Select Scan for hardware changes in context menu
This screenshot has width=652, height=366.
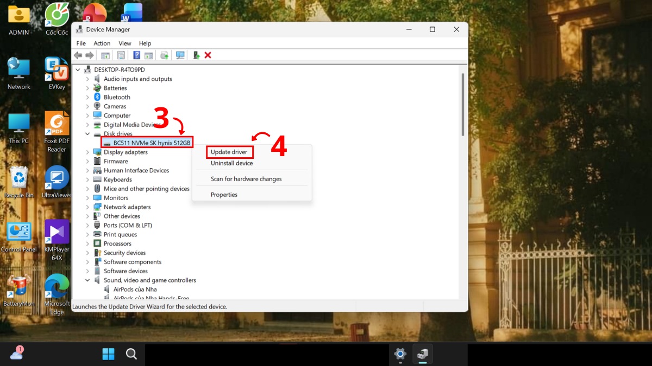[x=246, y=179]
